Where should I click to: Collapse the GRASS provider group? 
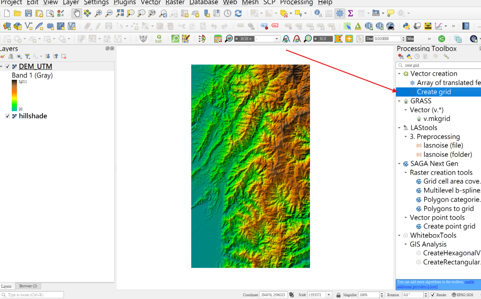[399, 101]
